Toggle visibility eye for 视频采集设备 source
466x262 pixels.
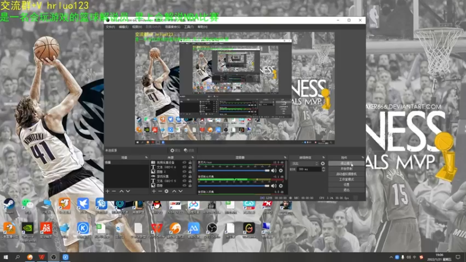tap(184, 162)
